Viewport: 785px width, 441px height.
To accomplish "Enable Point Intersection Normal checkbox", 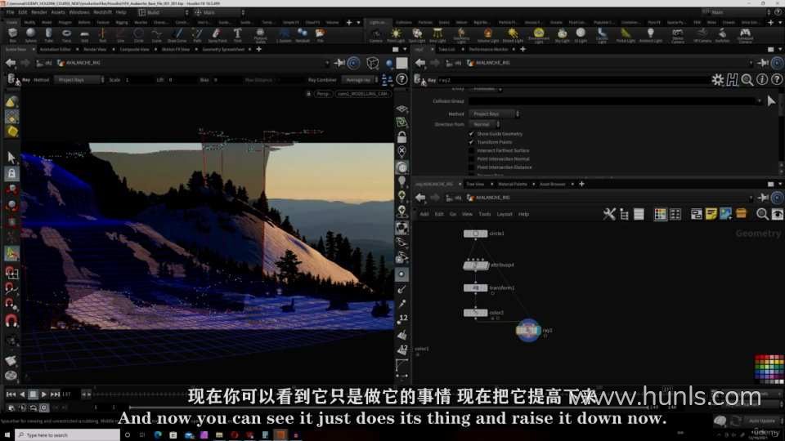I will 471,159.
